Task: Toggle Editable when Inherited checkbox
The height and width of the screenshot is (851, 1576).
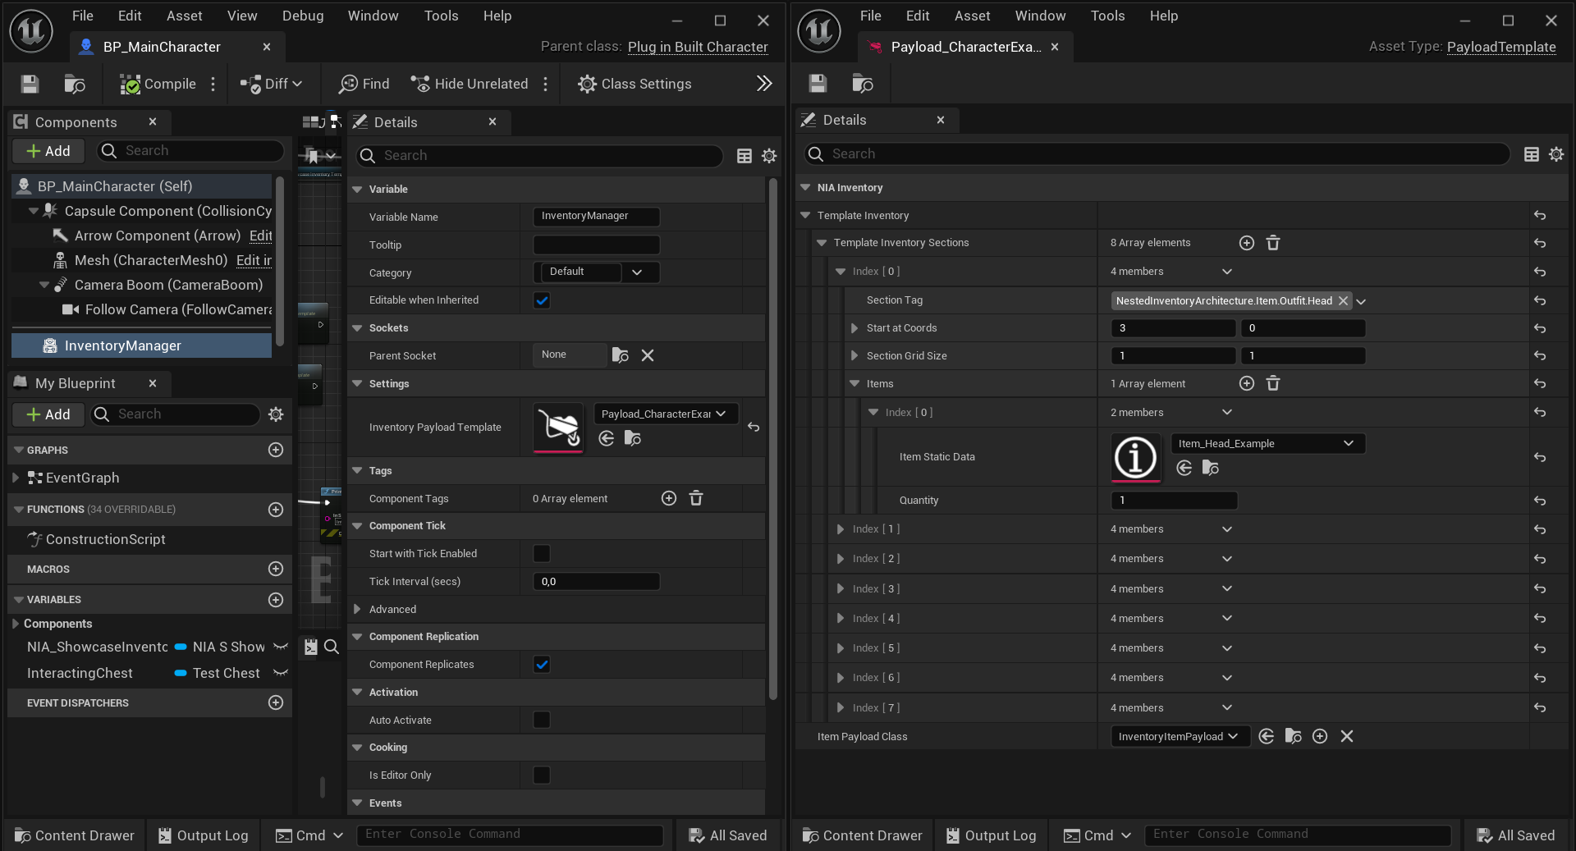Action: (x=542, y=300)
